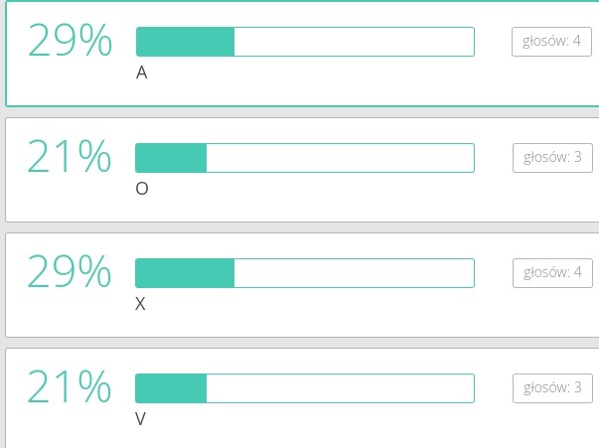
Task: Select the answer label X
Action: (140, 304)
